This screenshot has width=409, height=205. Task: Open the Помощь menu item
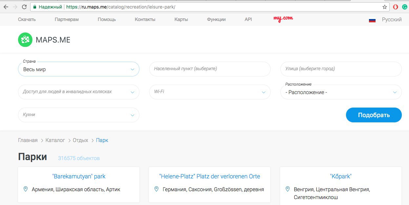point(107,19)
